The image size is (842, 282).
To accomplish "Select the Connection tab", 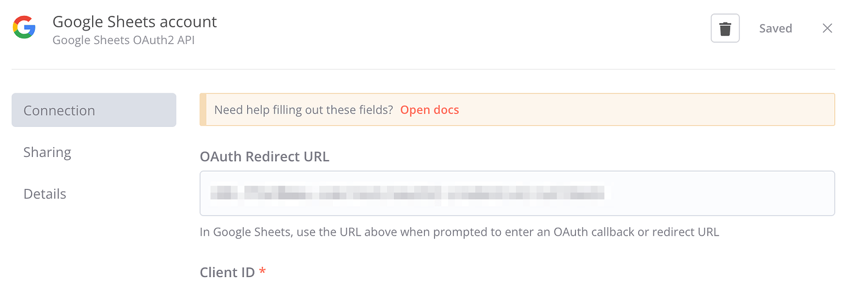I will coord(94,110).
